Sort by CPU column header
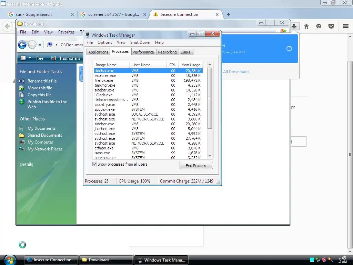The height and width of the screenshot is (265, 353). tap(173, 65)
